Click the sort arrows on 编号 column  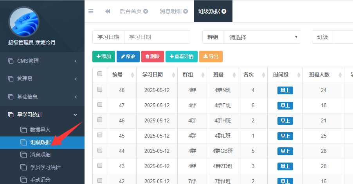[x=132, y=75]
